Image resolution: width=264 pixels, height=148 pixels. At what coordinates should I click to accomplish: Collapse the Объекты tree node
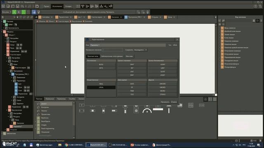pos(2,32)
